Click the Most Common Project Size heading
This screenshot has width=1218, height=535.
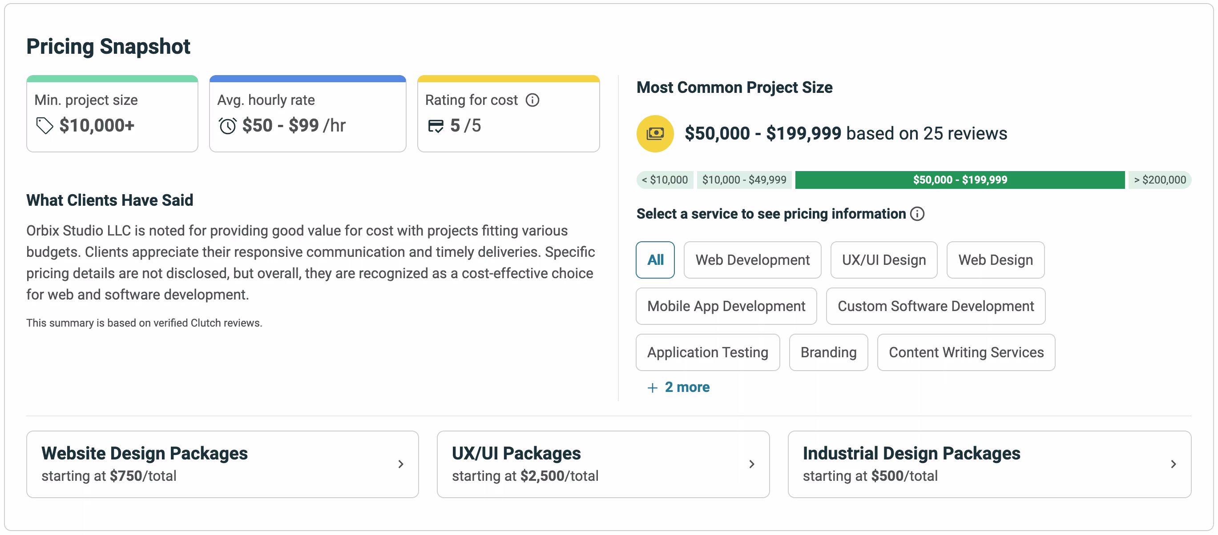[734, 88]
